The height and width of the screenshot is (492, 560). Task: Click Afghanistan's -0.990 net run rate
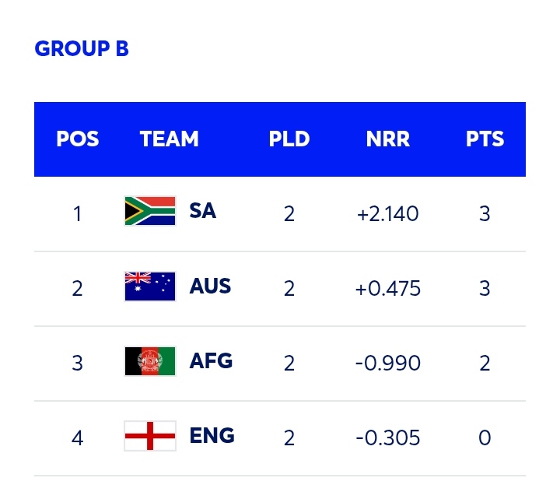387,364
